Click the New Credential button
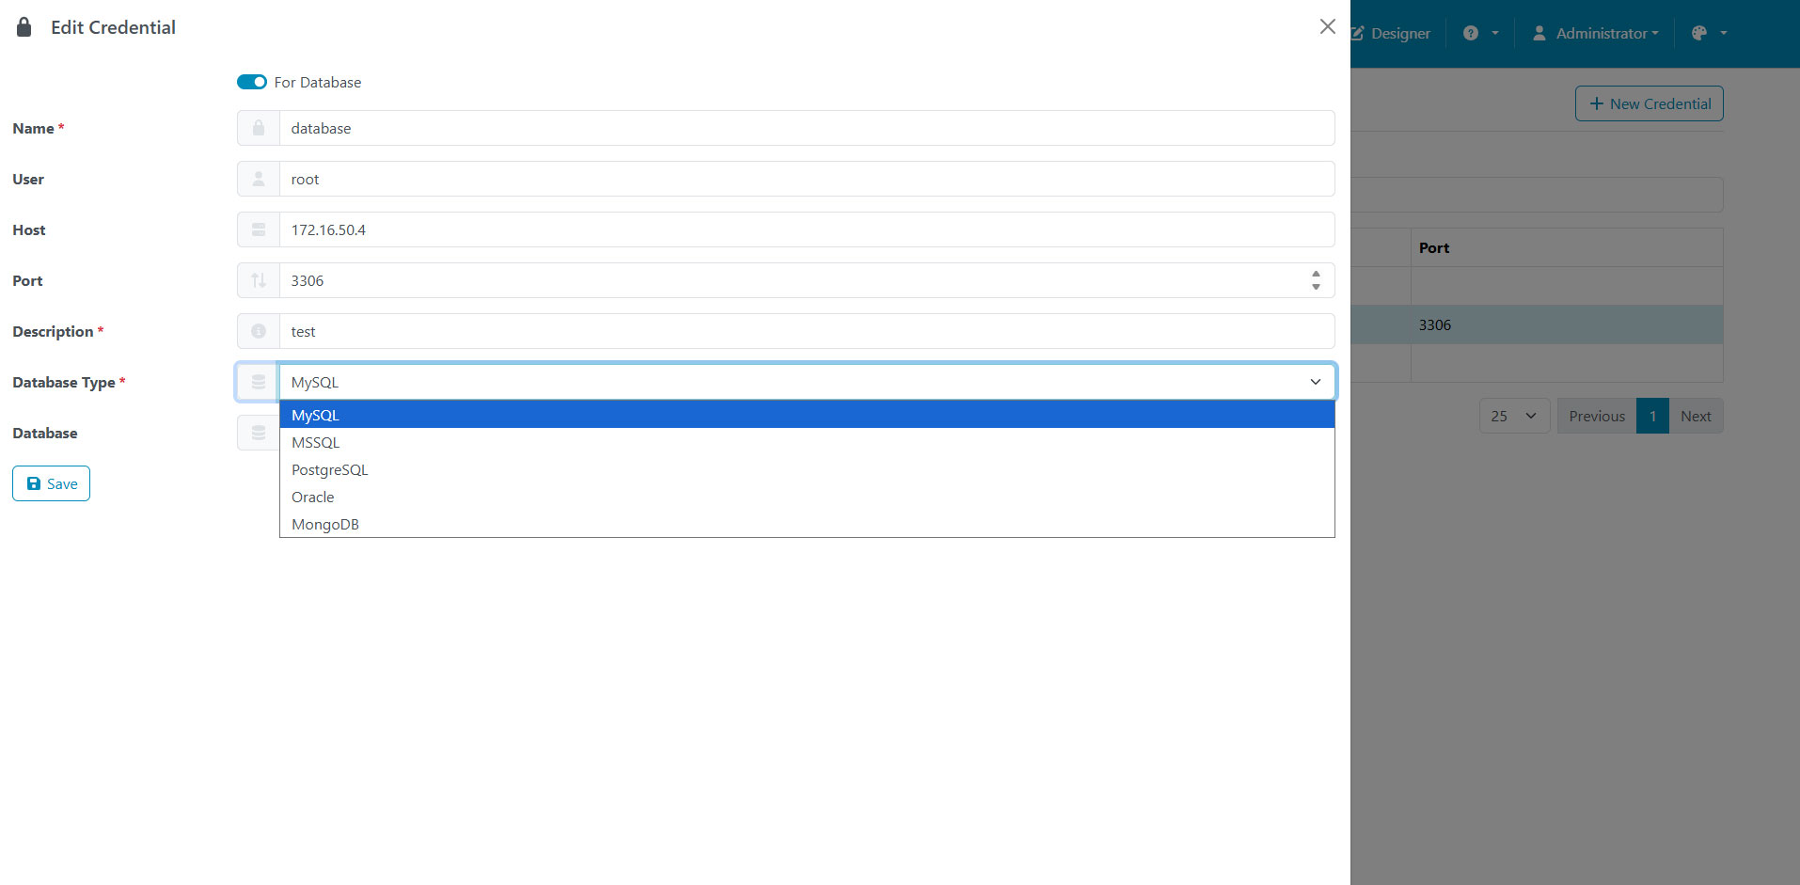This screenshot has width=1800, height=885. (x=1649, y=103)
